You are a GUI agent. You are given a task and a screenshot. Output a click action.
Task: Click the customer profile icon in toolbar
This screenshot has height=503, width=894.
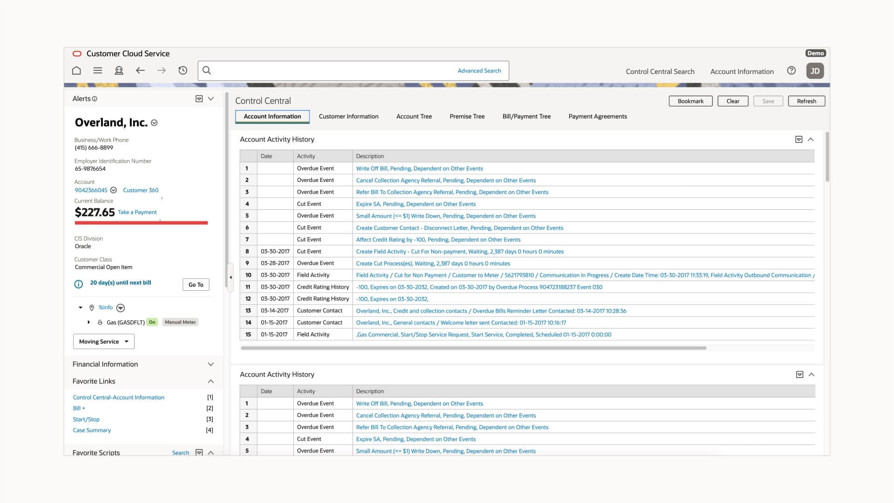tap(119, 71)
